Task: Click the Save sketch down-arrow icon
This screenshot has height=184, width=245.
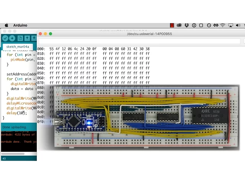Action: tap(34, 38)
